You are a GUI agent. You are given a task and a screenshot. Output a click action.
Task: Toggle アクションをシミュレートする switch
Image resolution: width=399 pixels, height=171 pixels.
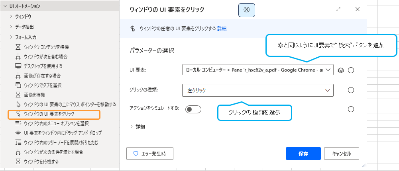click(193, 109)
